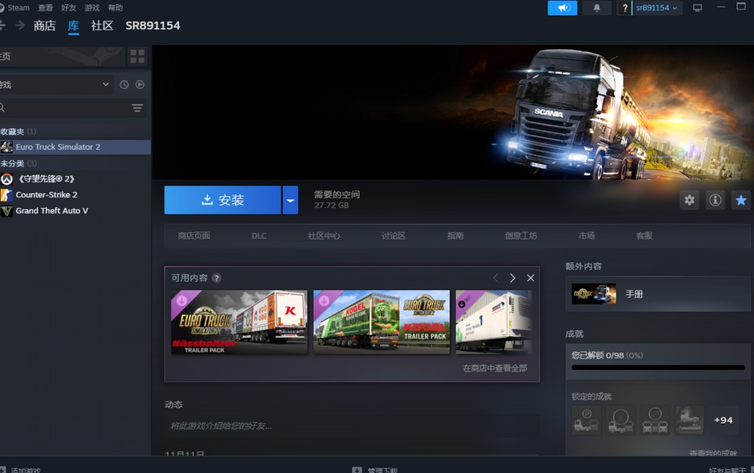The width and height of the screenshot is (754, 473).
Task: Expand the sr891154 account dropdown
Action: pyautogui.click(x=656, y=8)
